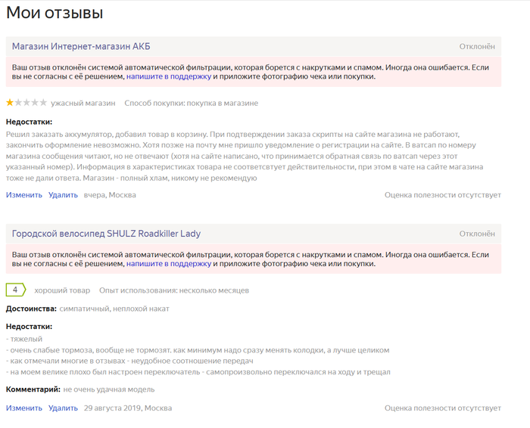Click the fifth star in the АКБ shop rating
The image size is (530, 428).
43,103
